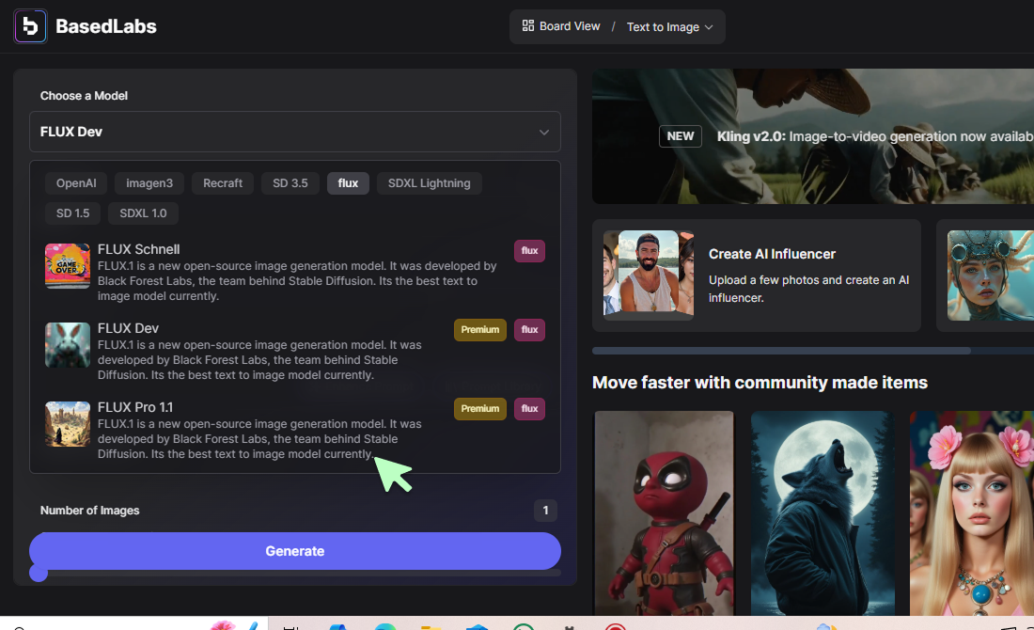This screenshot has width=1034, height=630.
Task: Open the Board View button
Action: pos(561,26)
